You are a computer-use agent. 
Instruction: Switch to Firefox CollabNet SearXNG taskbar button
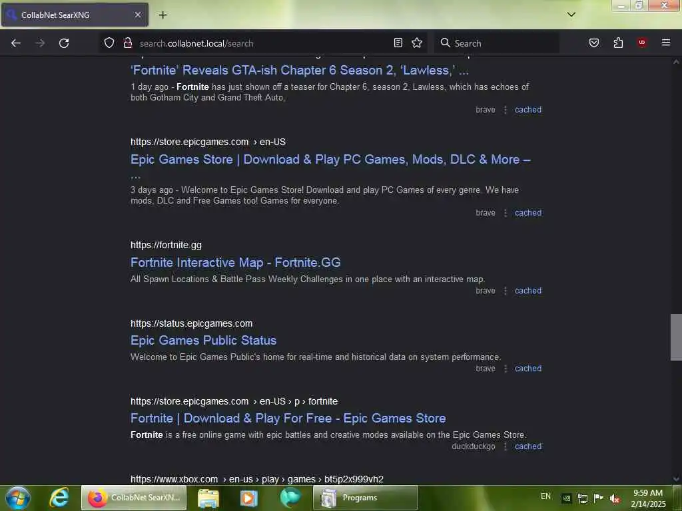pyautogui.click(x=134, y=498)
